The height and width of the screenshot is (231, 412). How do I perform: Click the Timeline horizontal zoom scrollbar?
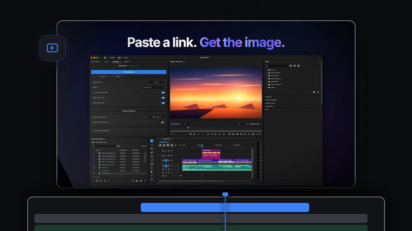(x=191, y=181)
